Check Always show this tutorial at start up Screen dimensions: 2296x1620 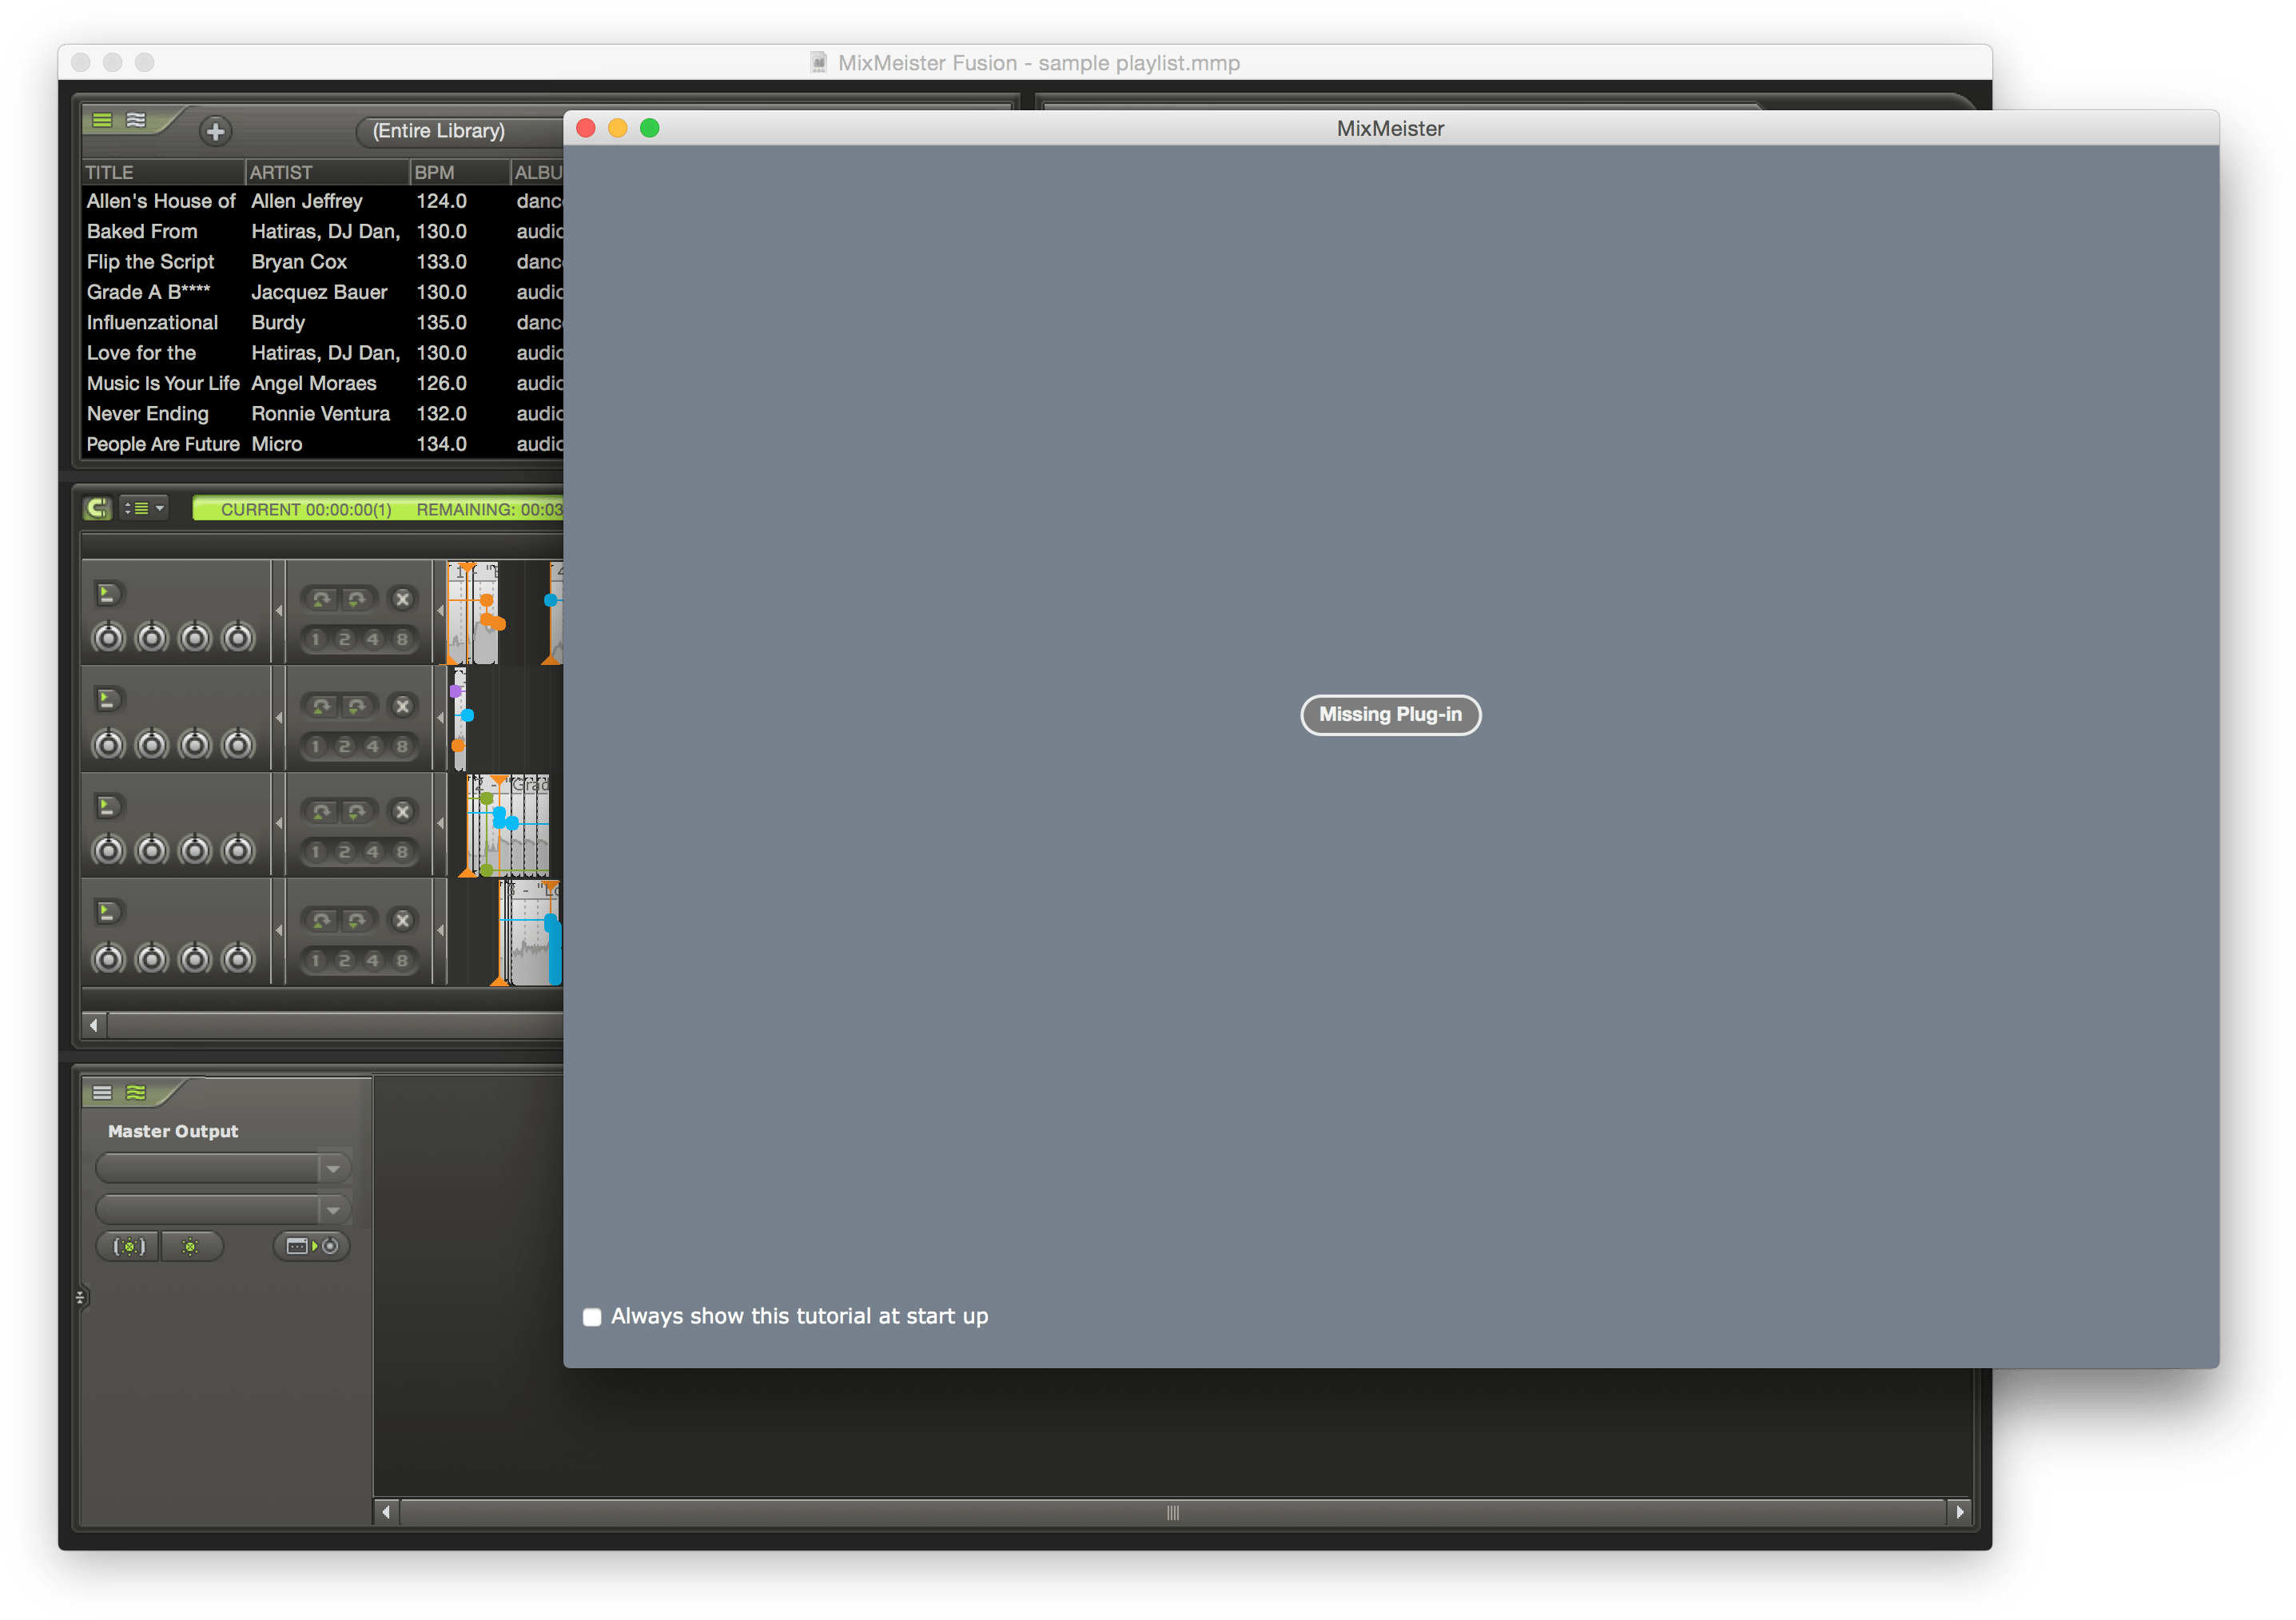(x=592, y=1317)
